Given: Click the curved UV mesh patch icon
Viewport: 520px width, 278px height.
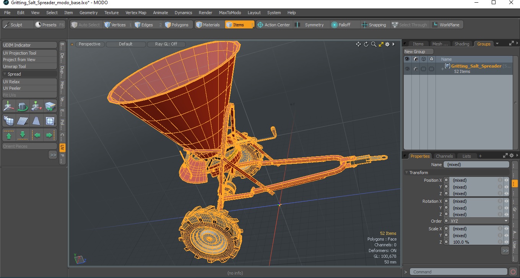Looking at the screenshot, I should pos(9,121).
